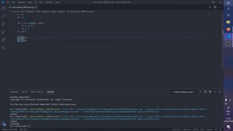Click the projects folder in breadcrumb
Image resolution: width=233 pixels, height=131 pixels.
coord(46,11)
